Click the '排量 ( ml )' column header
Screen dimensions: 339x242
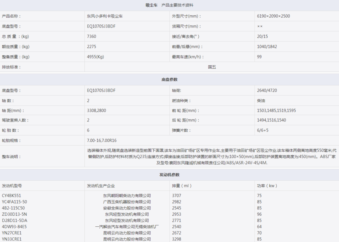(x=182, y=186)
